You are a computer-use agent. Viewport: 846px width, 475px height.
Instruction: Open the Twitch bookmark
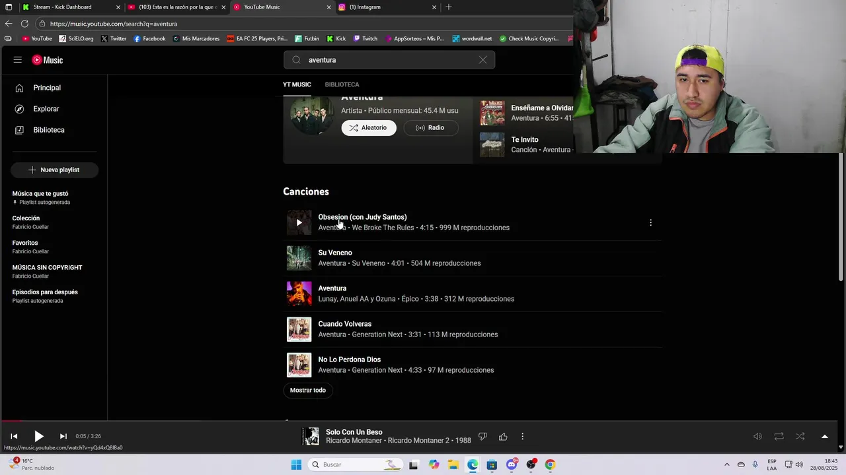pyautogui.click(x=365, y=39)
